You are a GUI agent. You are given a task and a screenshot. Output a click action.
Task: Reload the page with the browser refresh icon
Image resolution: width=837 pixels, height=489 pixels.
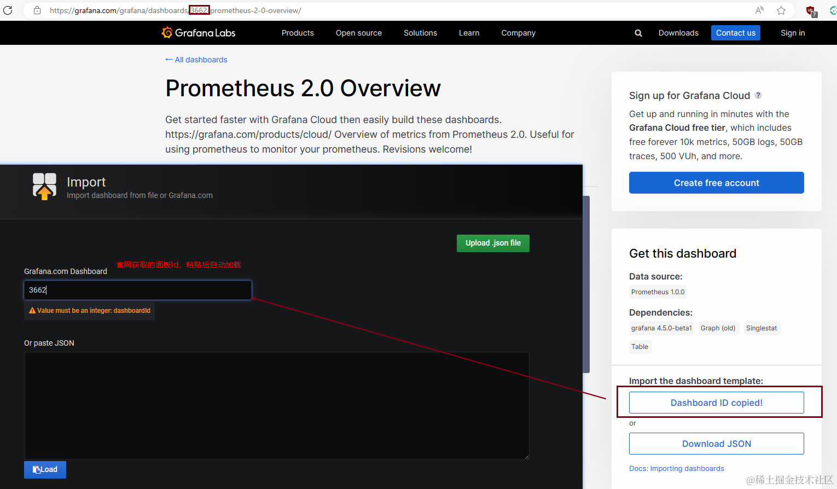(x=8, y=10)
